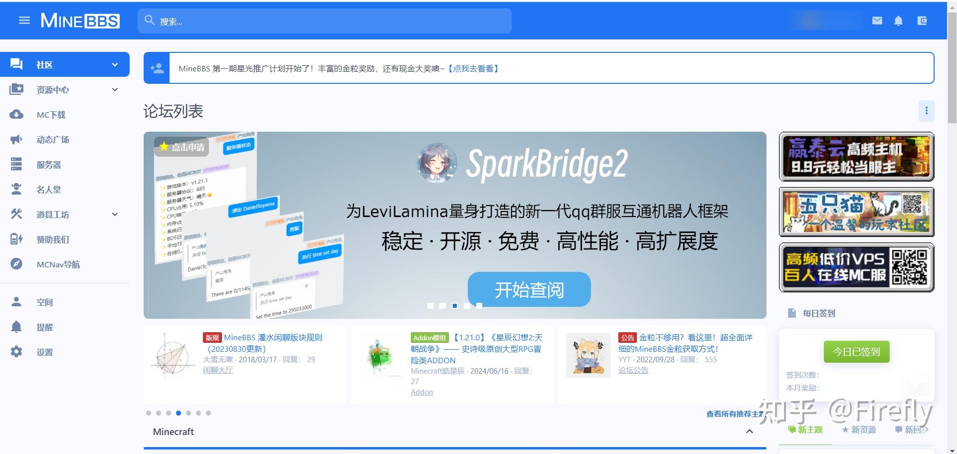
Task: Open MC下载 cloud download icon
Action: (x=16, y=114)
